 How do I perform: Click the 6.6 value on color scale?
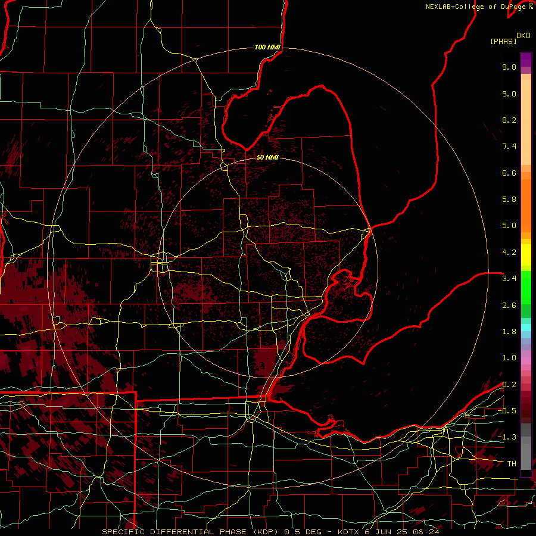tap(509, 173)
